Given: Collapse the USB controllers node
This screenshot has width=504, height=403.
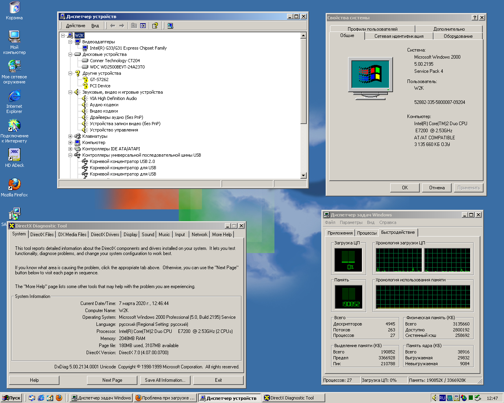Looking at the screenshot, I should (70, 155).
